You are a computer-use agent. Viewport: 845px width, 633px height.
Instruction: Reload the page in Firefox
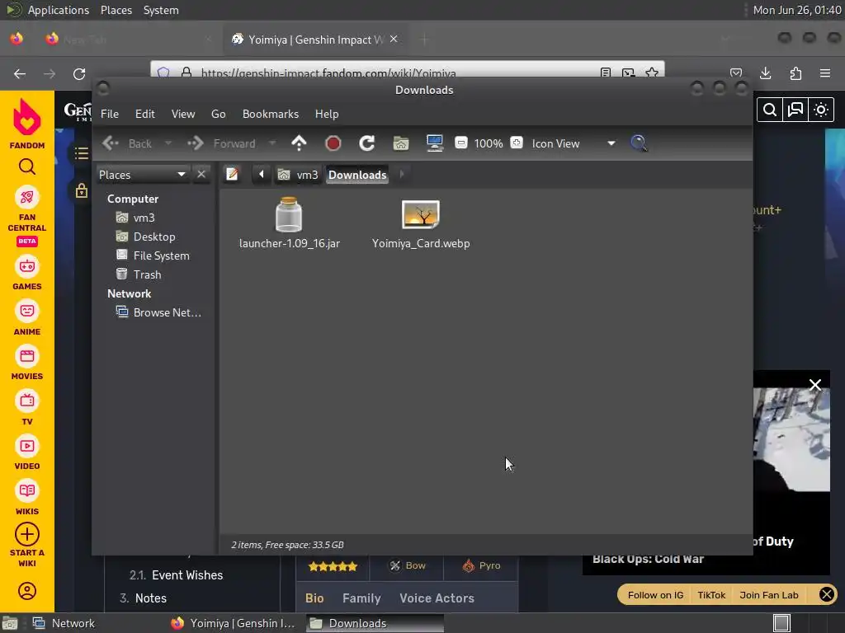click(x=79, y=73)
